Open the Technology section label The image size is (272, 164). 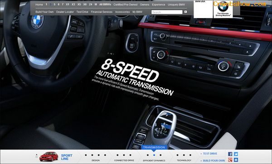184,160
